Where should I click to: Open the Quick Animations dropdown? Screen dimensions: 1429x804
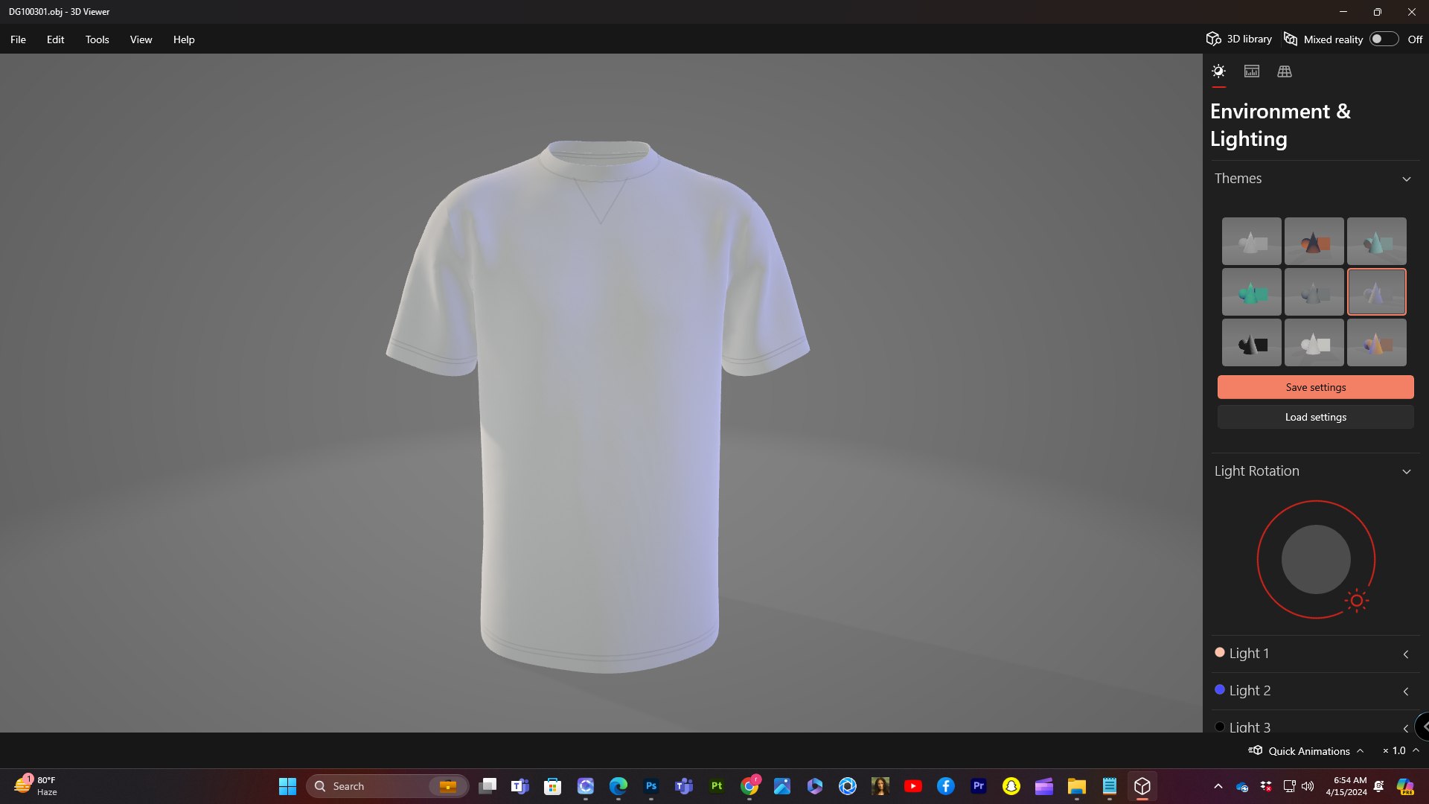(x=1307, y=750)
